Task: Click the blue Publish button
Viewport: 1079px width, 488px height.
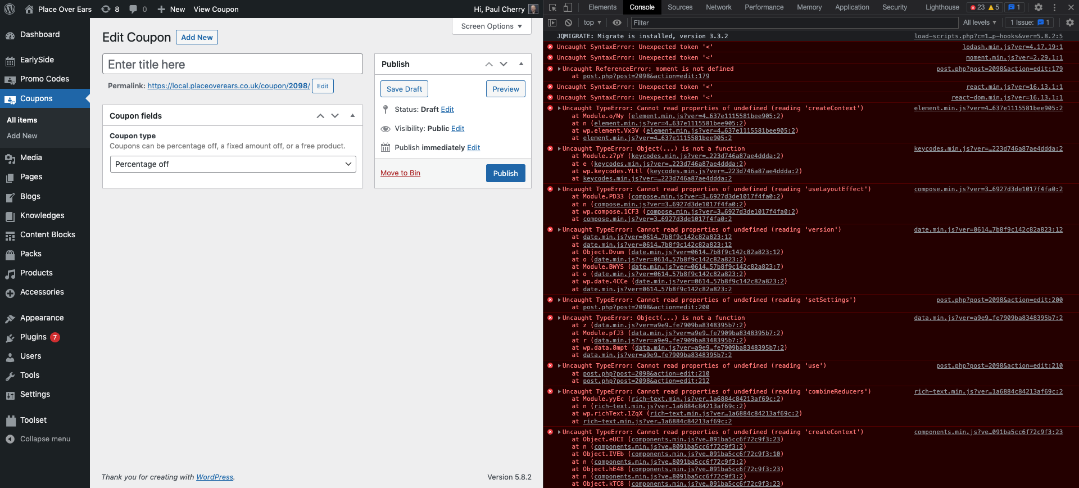Action: 505,173
